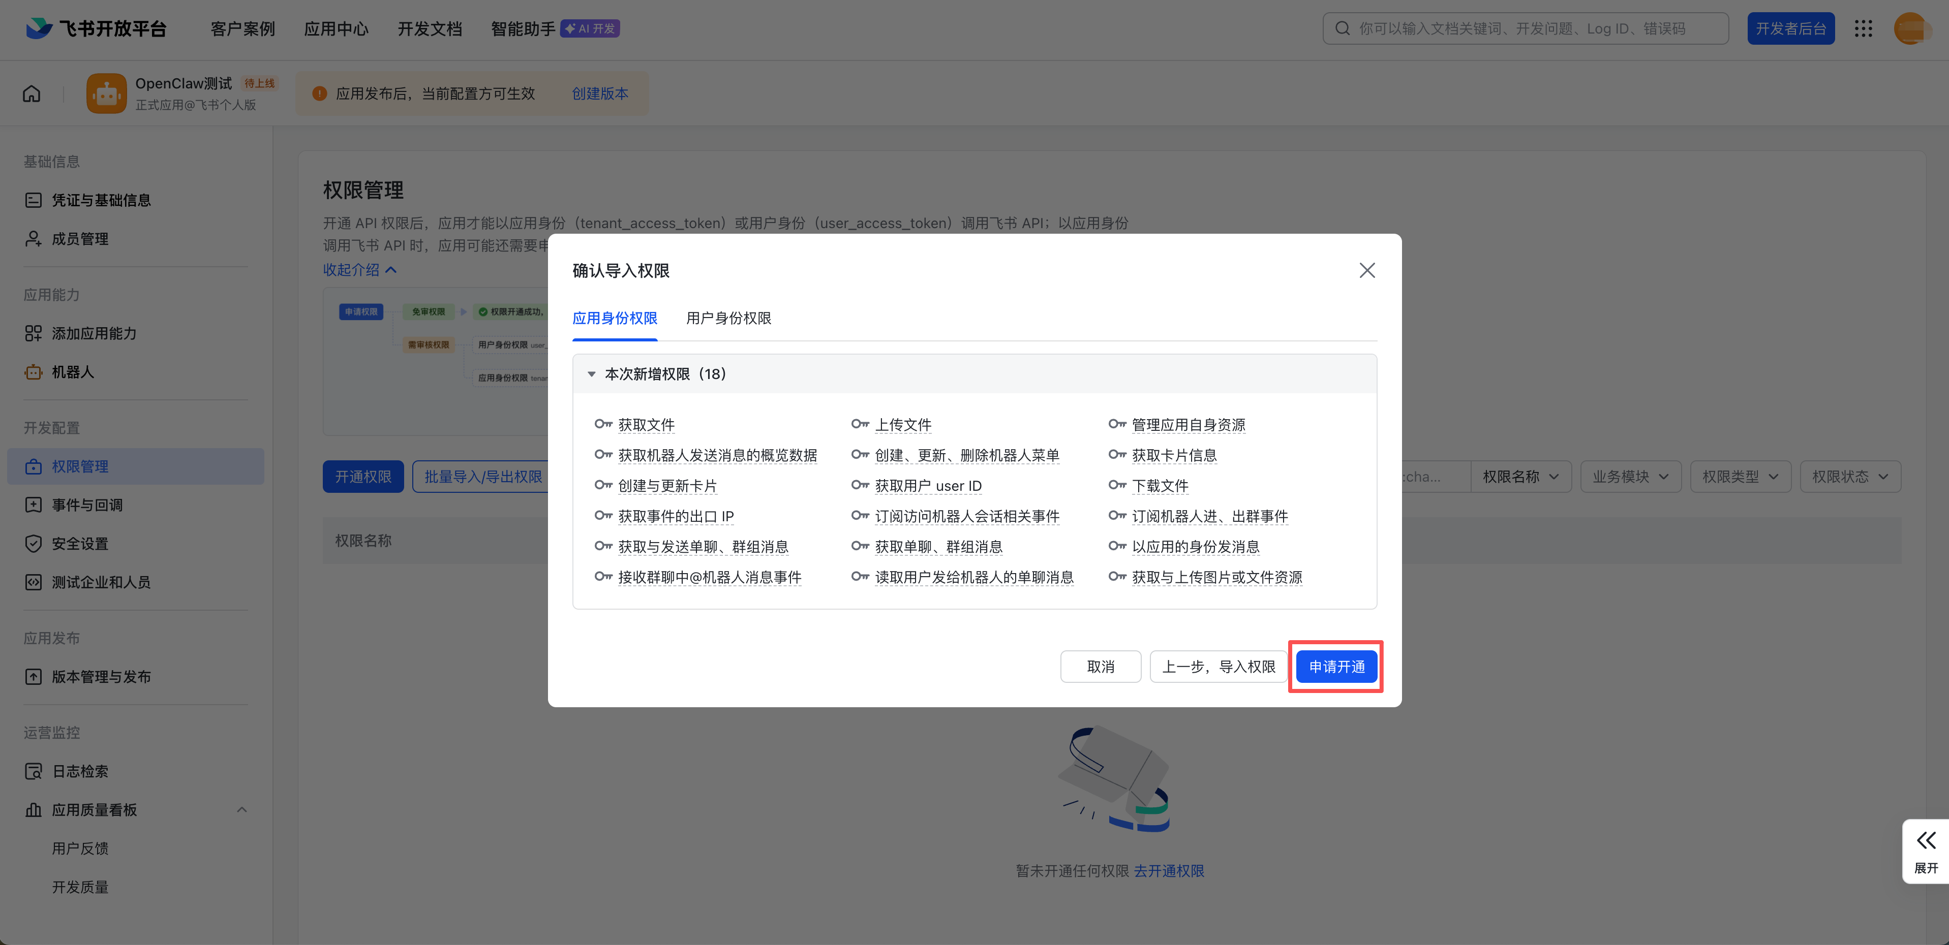Screen dimensions: 1949x945
Task: Open 机器人 sidebar item
Action: [73, 372]
